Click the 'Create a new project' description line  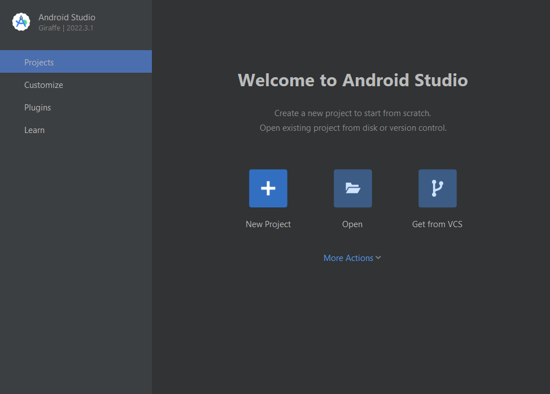352,113
